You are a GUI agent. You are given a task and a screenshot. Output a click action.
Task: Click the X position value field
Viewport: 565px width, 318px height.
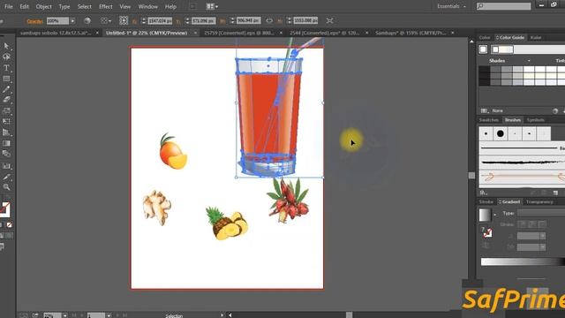click(160, 21)
